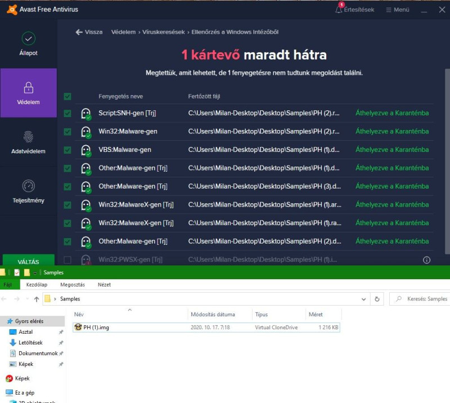Open the Adatvédelem fingerprint section
Image resolution: width=450 pixels, height=403 pixels.
click(x=29, y=142)
